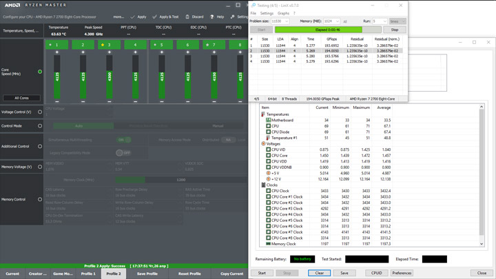Open the Graphs menu in LinX

pyautogui.click(x=283, y=13)
